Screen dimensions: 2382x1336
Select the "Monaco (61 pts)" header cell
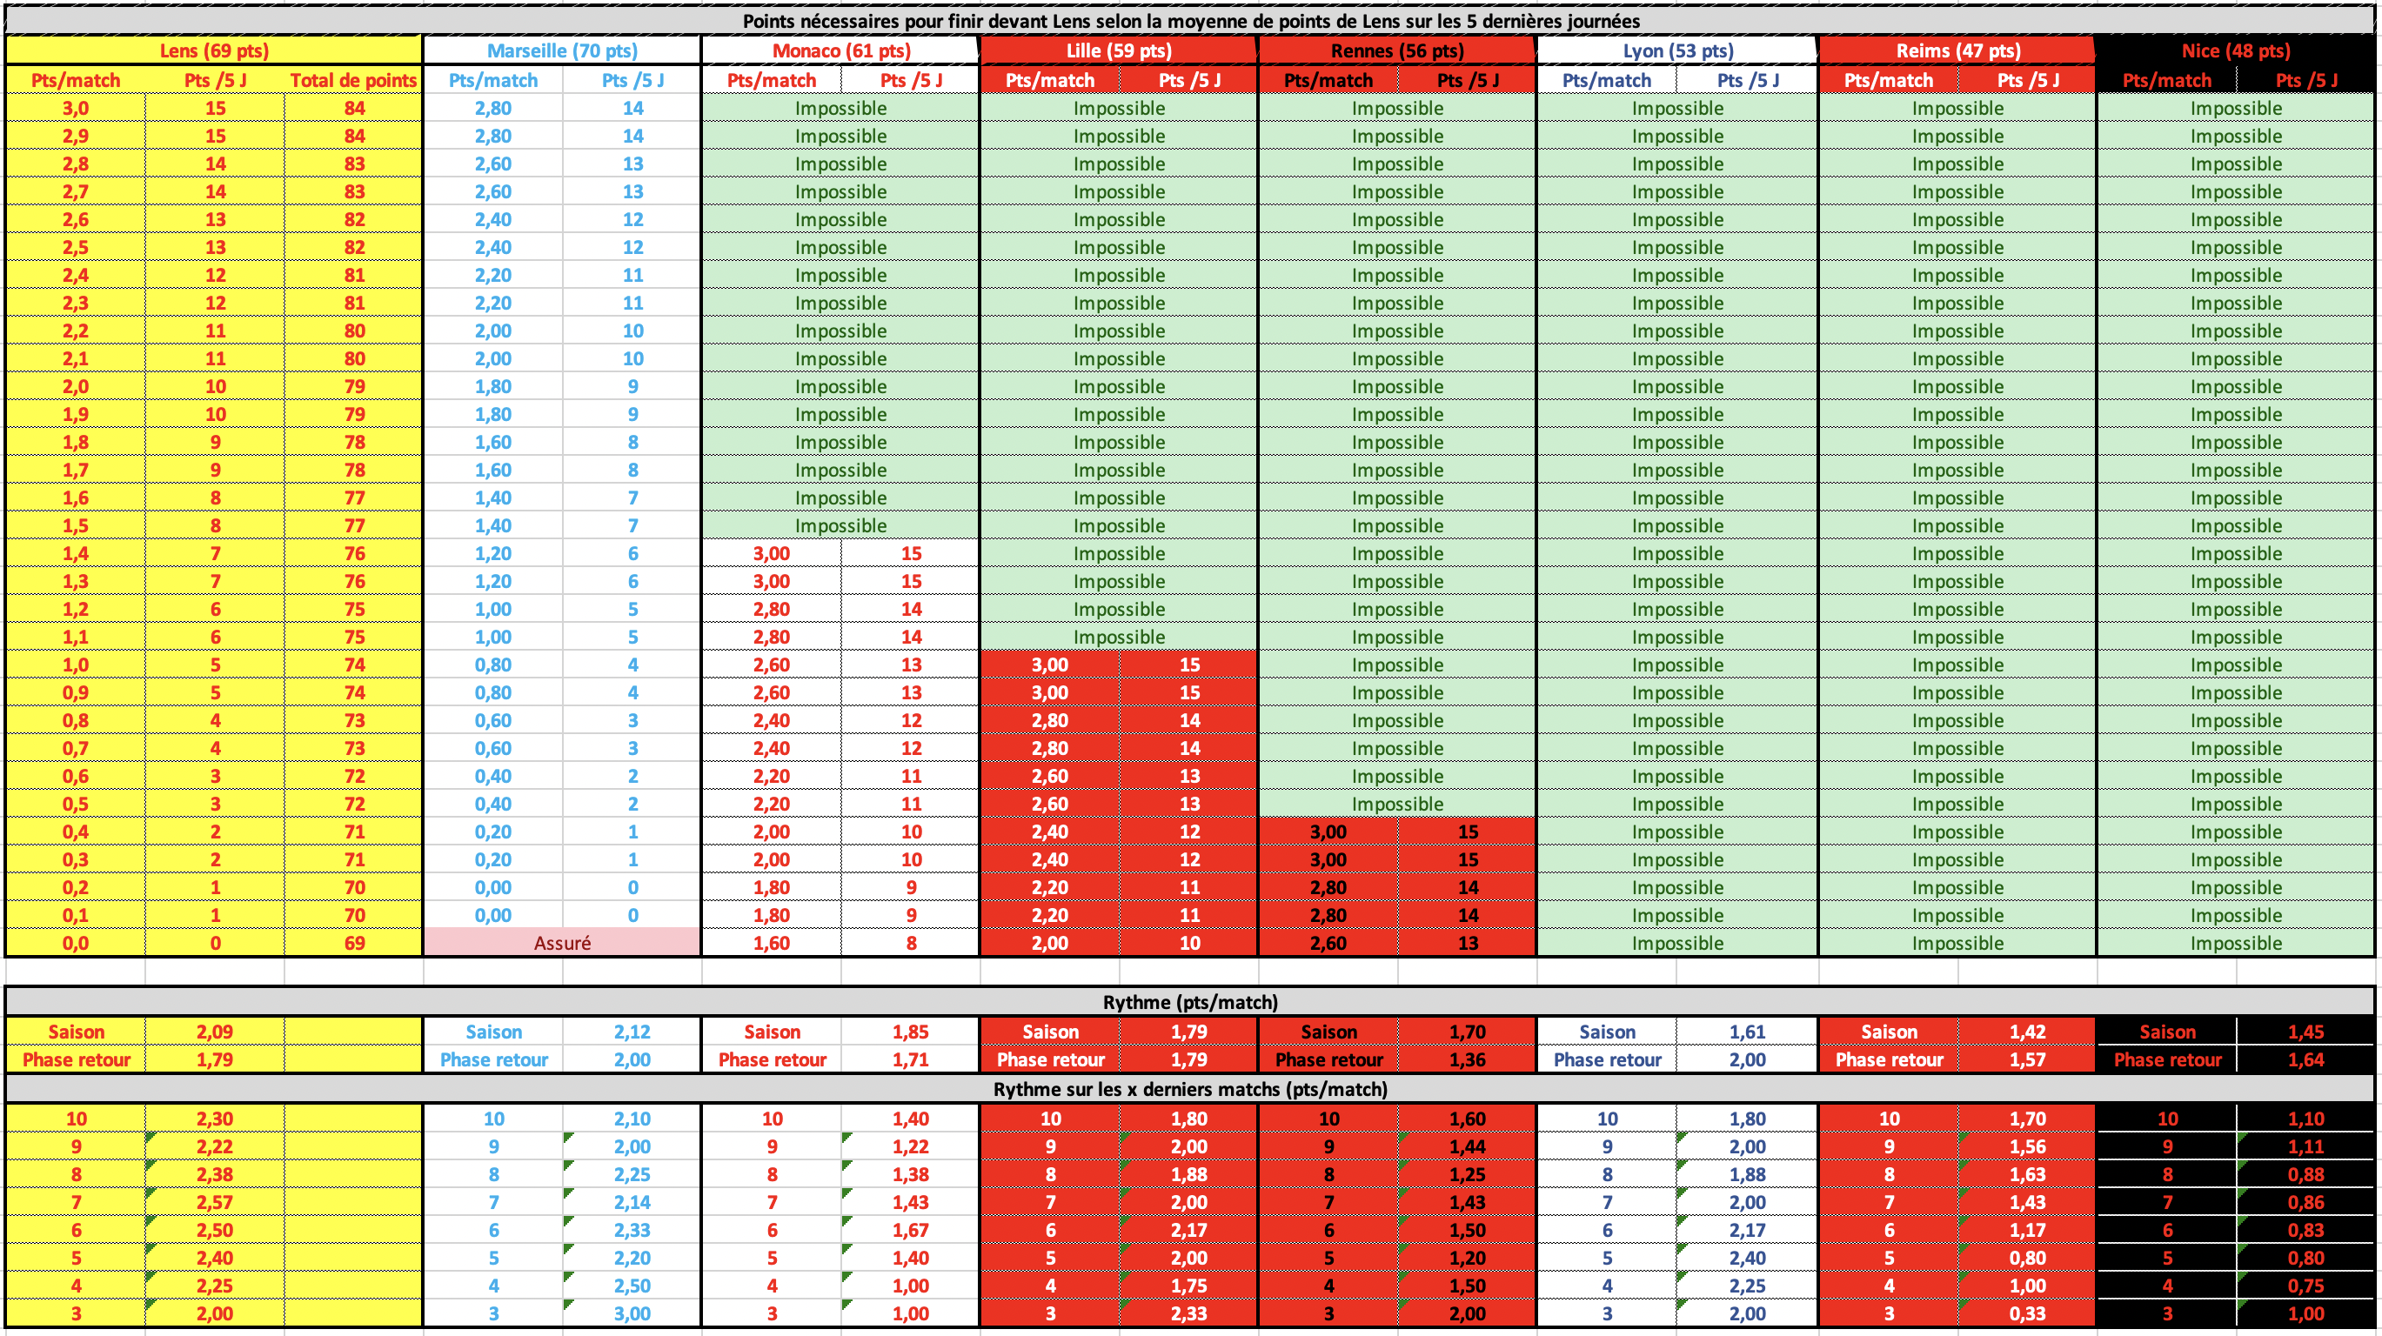tap(841, 50)
